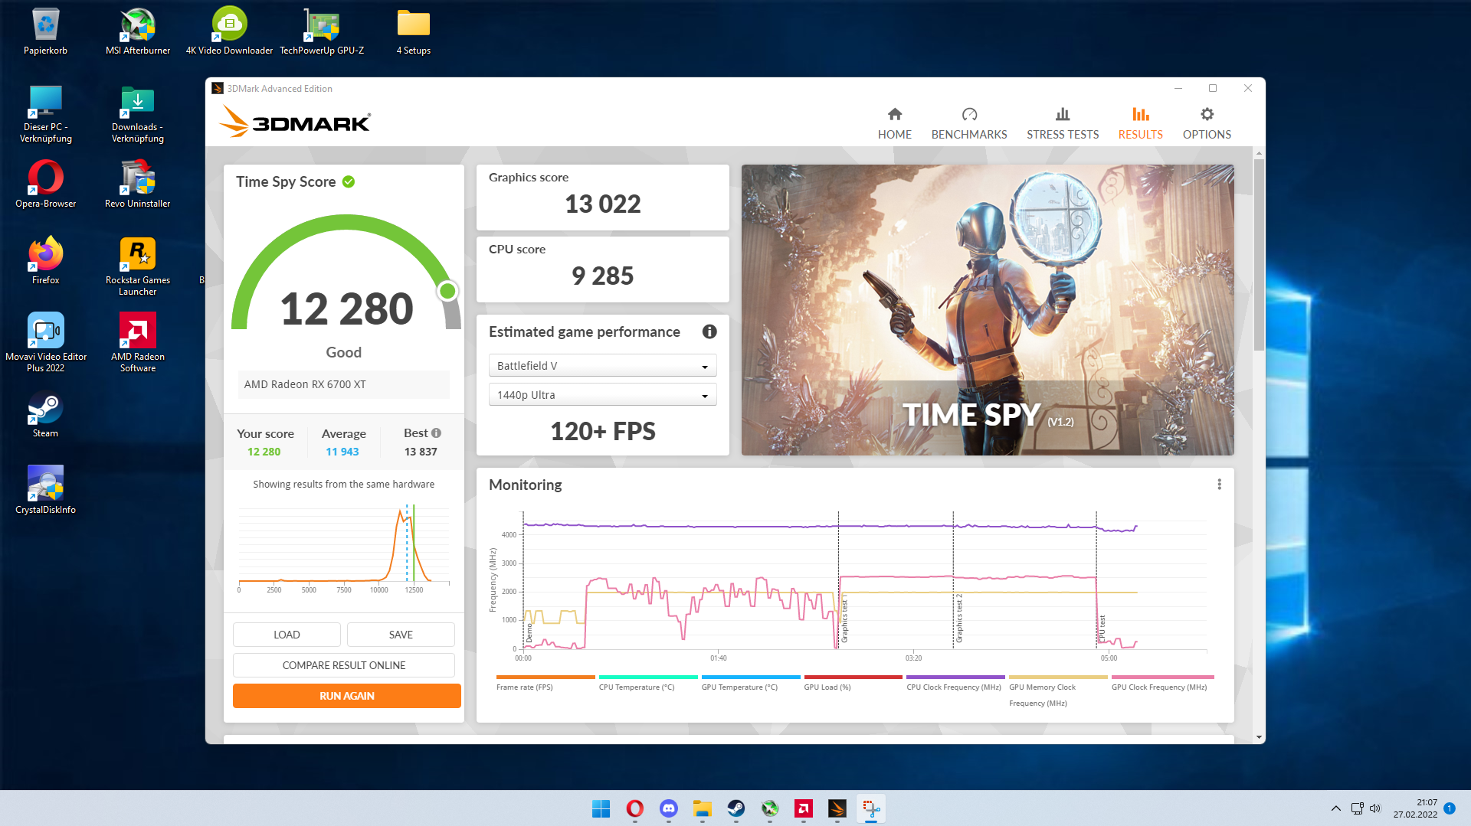
Task: Select the Revo Uninstaller desktop icon
Action: point(138,184)
